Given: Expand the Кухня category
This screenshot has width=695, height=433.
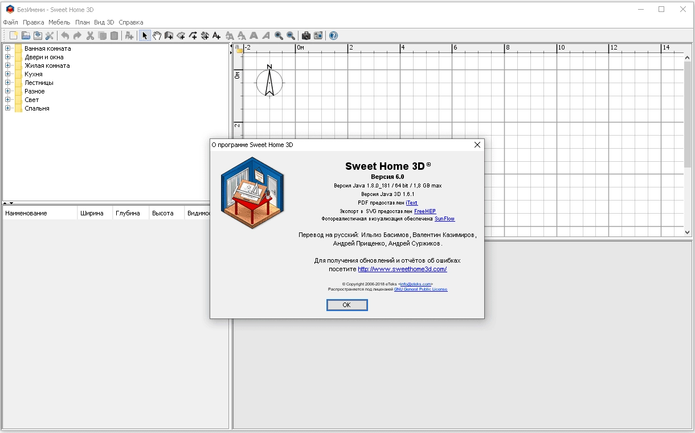Looking at the screenshot, I should [8, 74].
